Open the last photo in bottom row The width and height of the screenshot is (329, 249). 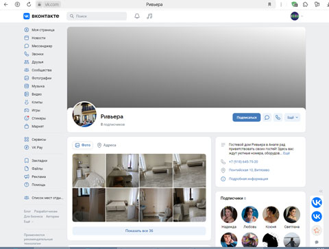click(190, 205)
